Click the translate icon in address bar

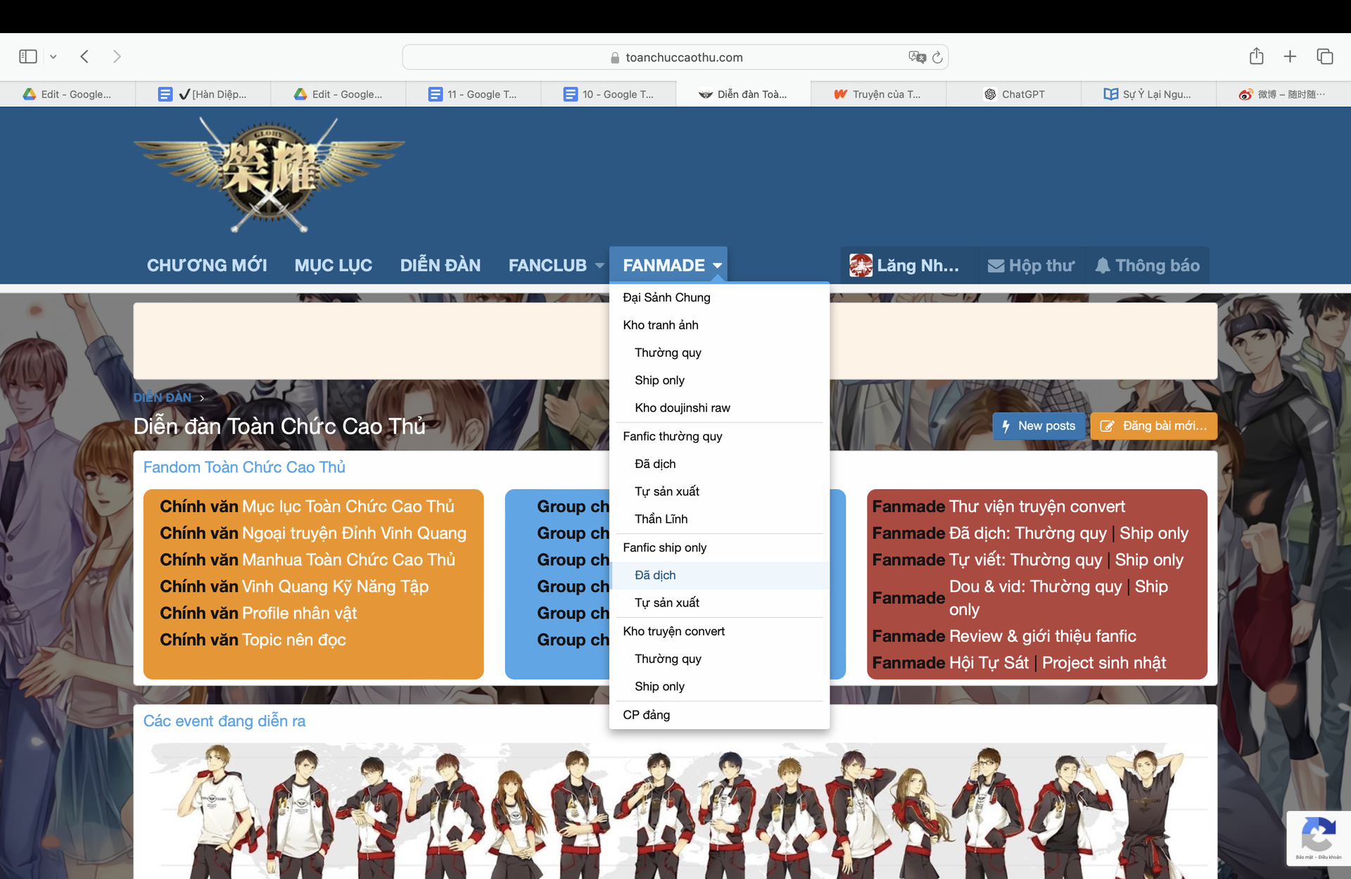click(x=917, y=57)
